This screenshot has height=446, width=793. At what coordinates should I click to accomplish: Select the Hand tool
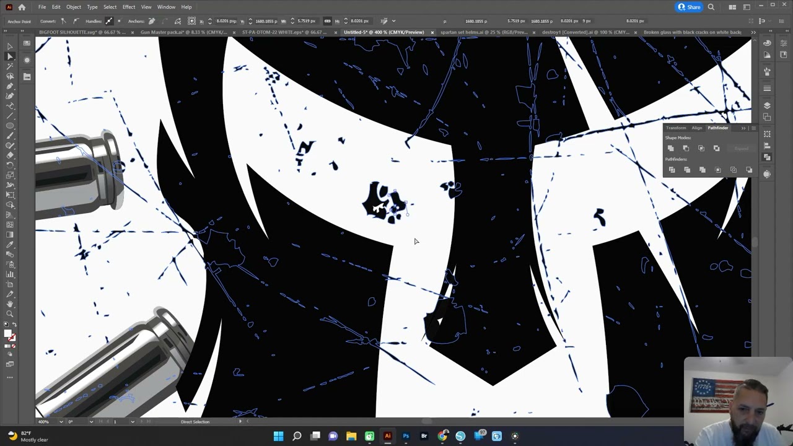pos(10,304)
